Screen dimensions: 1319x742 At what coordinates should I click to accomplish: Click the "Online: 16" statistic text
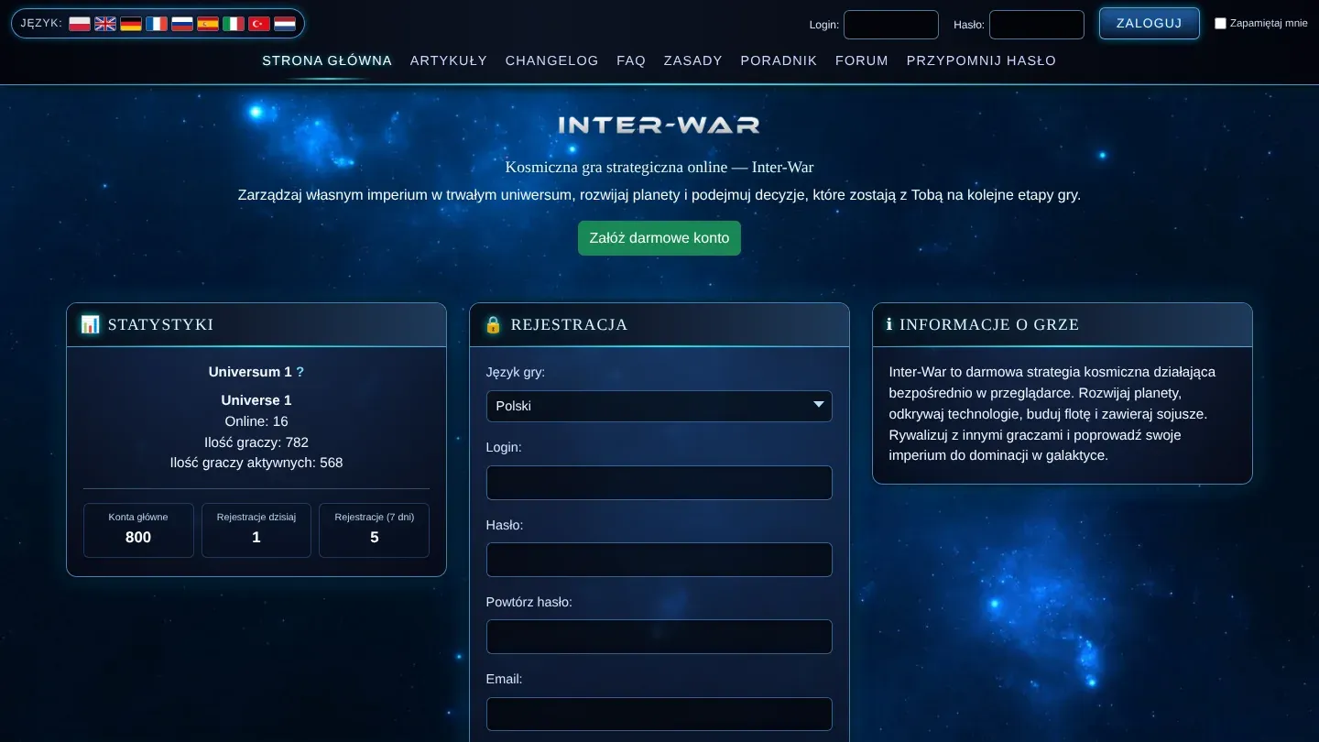coord(256,421)
